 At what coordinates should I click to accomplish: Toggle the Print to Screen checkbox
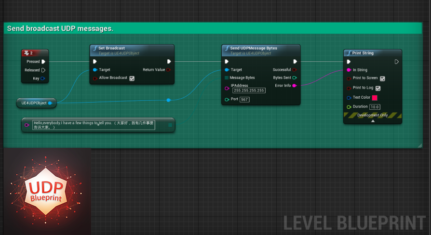pyautogui.click(x=382, y=78)
